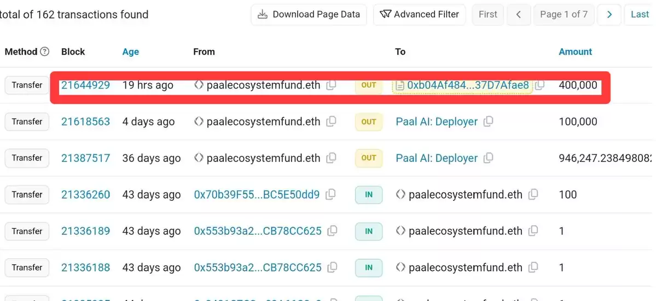Copy recipient address in block 21336260 row

click(x=533, y=195)
